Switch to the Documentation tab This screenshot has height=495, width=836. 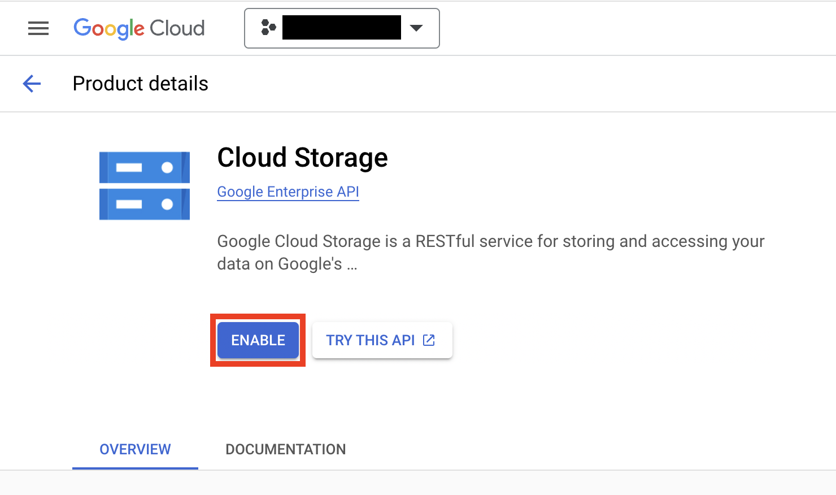[286, 449]
